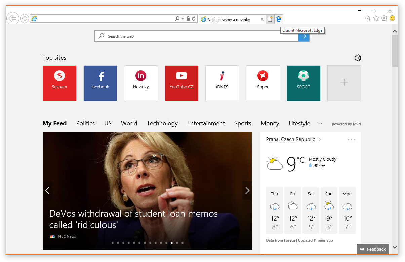Click the security lock icon in address bar
Screen dimensions: 405x262
tap(188, 19)
